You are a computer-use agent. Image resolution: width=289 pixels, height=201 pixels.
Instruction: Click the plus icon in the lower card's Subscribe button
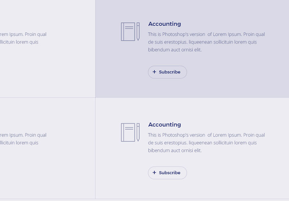(x=154, y=173)
